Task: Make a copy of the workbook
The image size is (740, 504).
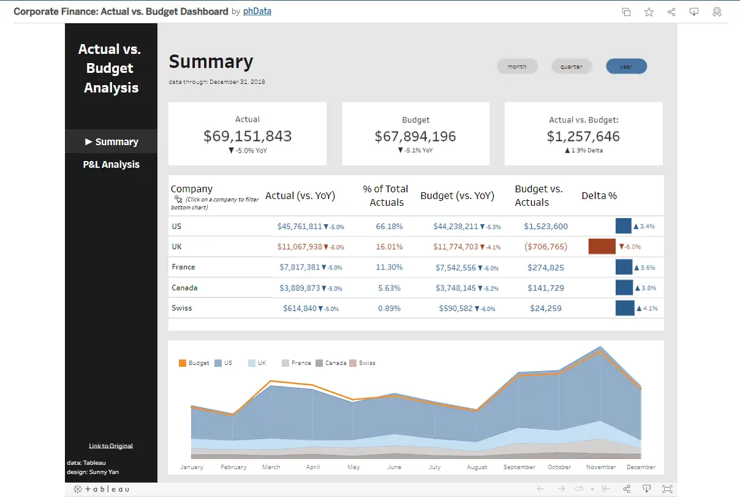Action: (x=626, y=12)
